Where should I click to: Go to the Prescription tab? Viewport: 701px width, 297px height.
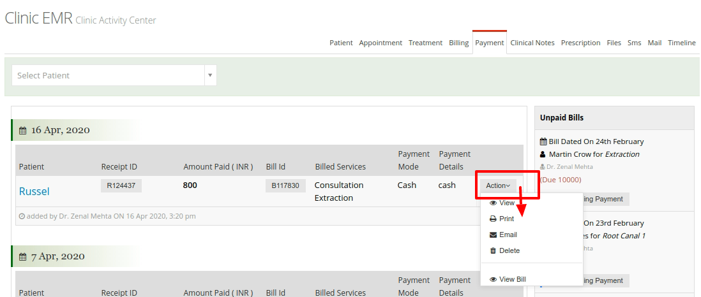click(x=581, y=43)
